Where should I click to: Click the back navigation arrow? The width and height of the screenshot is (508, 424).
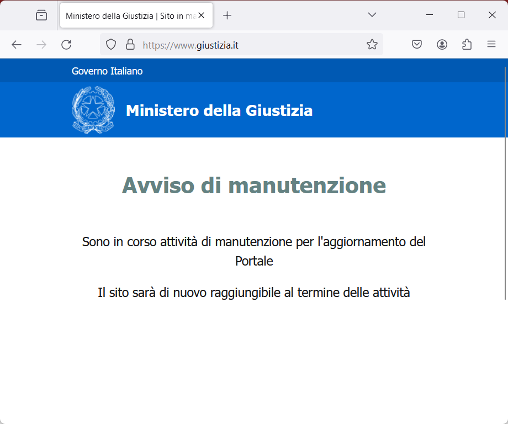tap(17, 45)
